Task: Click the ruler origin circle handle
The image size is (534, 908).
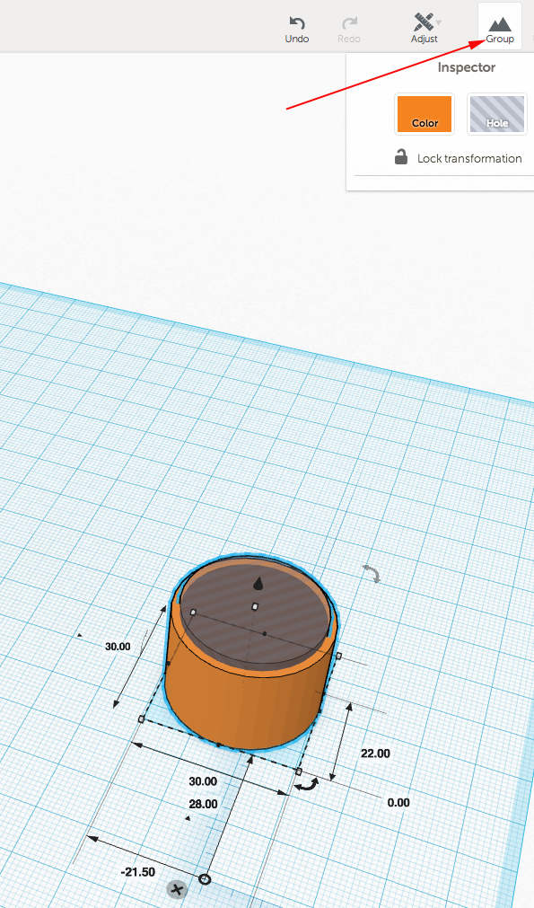Action: pos(205,879)
